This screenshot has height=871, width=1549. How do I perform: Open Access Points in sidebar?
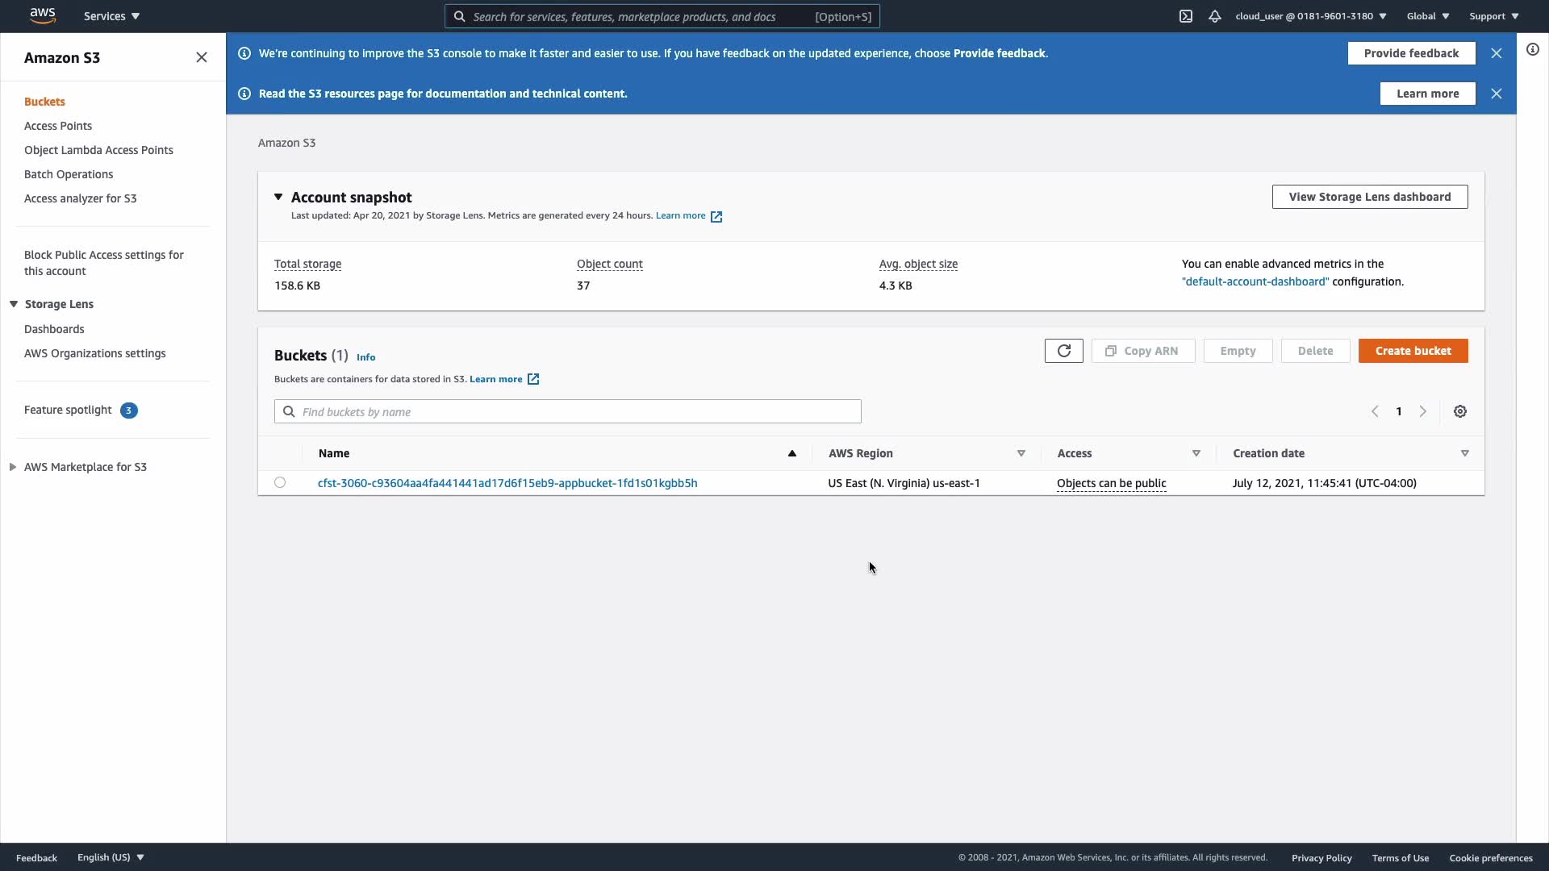[58, 126]
